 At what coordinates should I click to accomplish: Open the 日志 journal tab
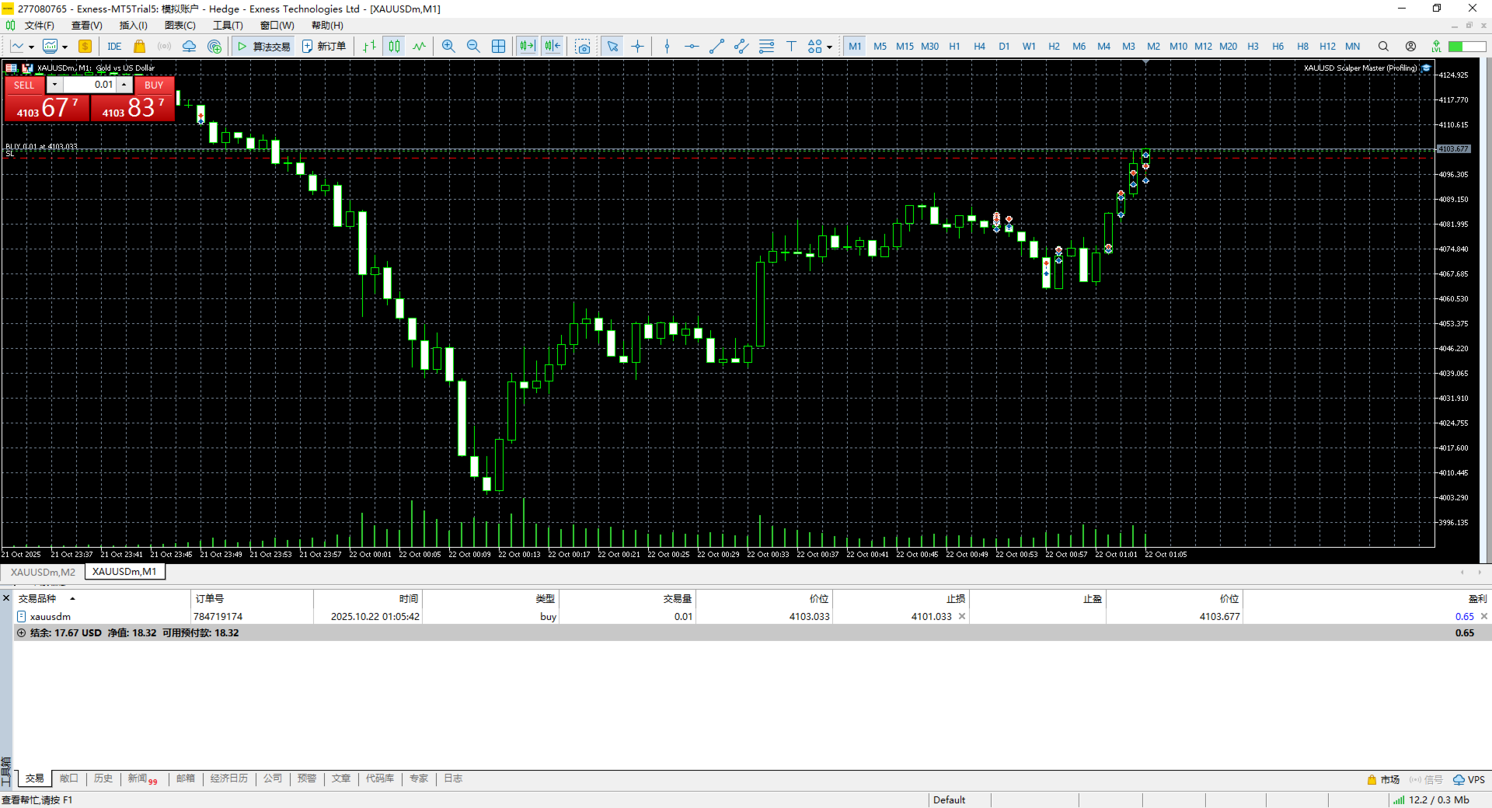[x=453, y=778]
